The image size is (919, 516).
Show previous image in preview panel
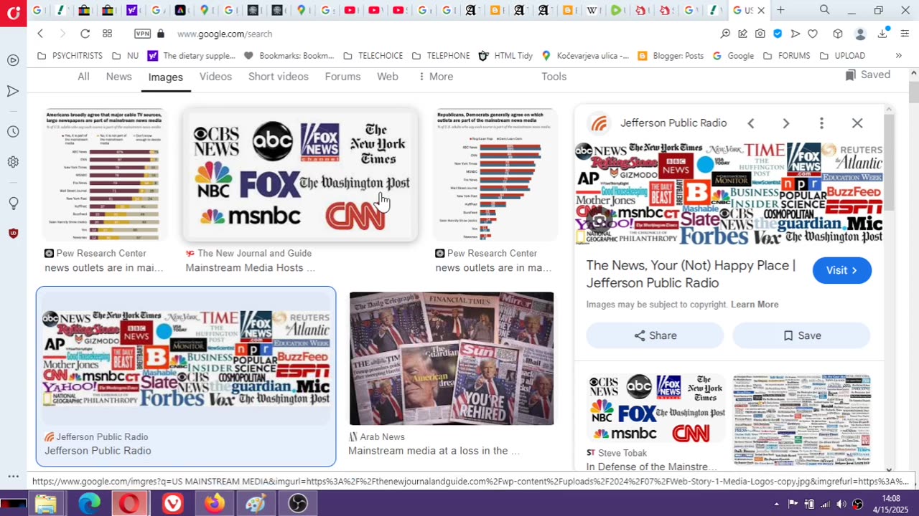pos(751,123)
